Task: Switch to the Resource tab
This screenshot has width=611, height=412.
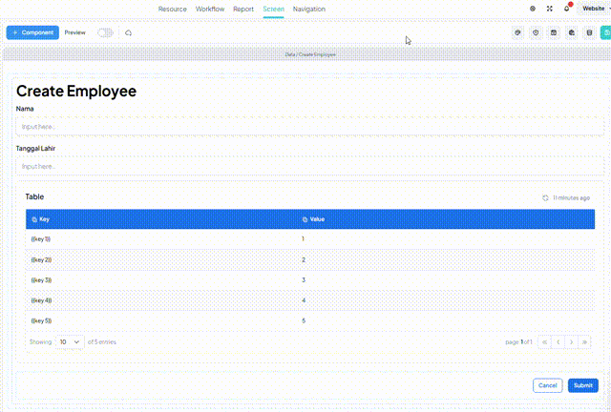Action: (172, 9)
